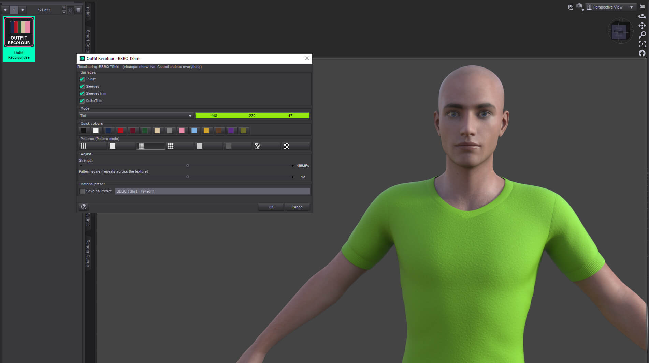
Task: Click the Strength value 100.0%
Action: 303,166
